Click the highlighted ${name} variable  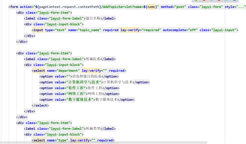[x=151, y=7]
